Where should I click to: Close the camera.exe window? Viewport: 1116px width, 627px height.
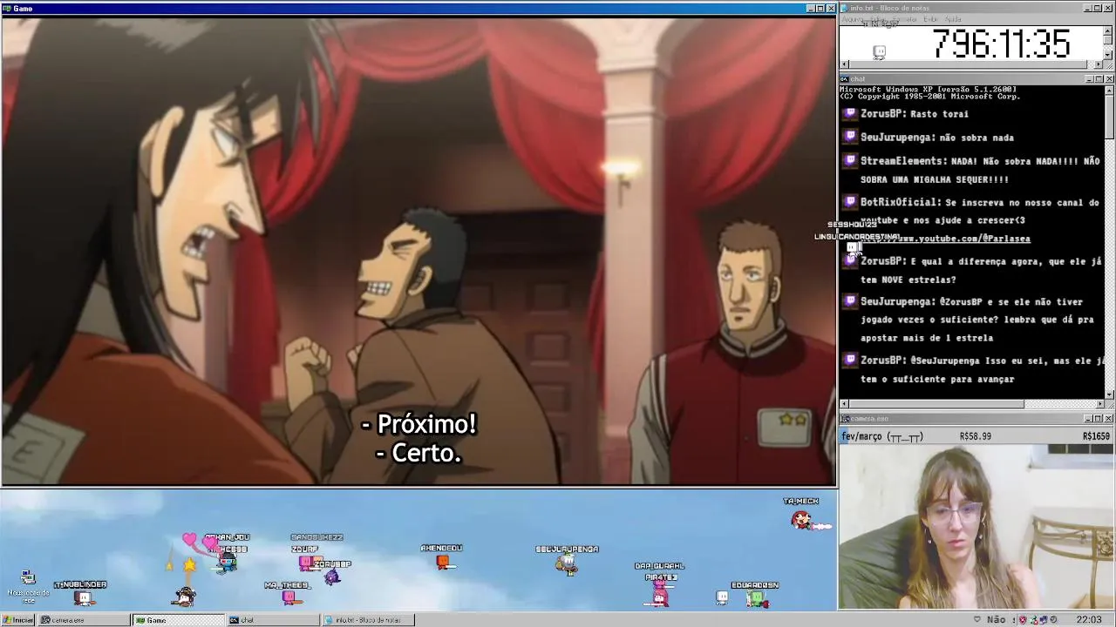click(x=1109, y=419)
